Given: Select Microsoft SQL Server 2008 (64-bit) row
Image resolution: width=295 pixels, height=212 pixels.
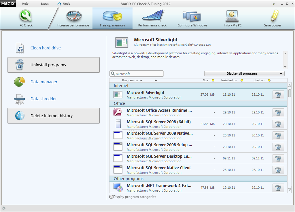Looking at the screenshot, I should [x=198, y=124].
